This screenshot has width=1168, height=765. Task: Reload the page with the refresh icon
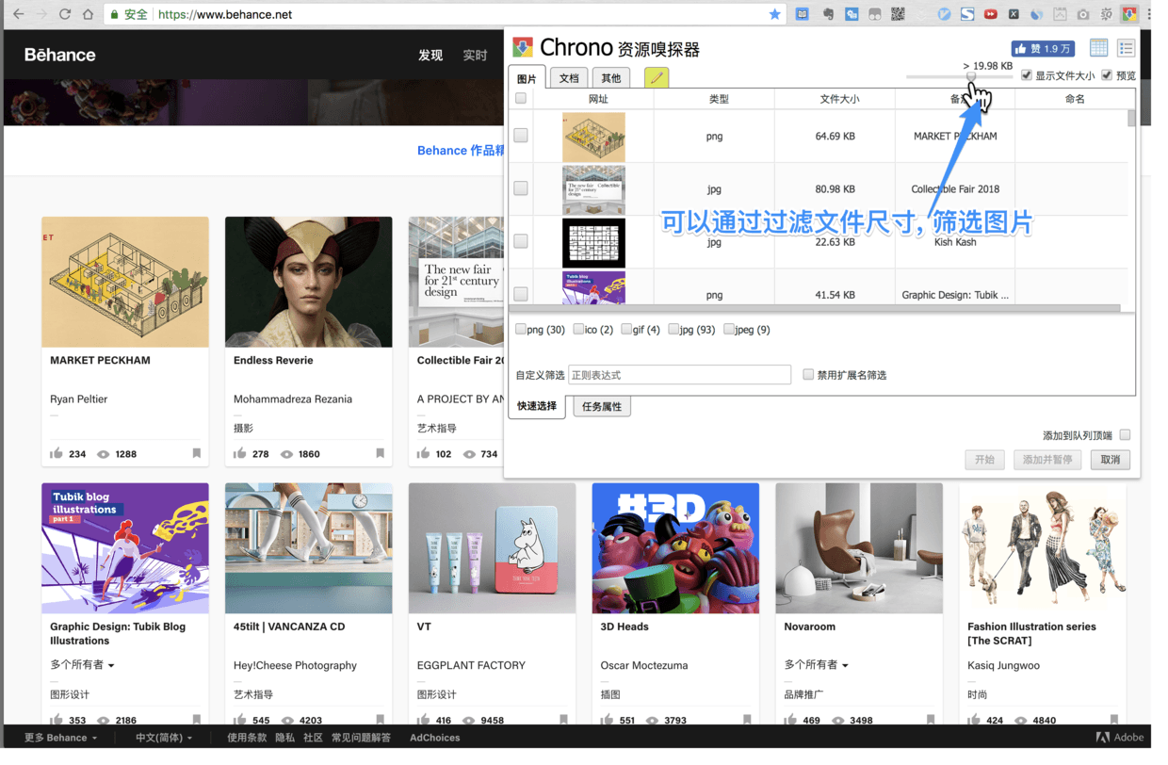tap(65, 14)
